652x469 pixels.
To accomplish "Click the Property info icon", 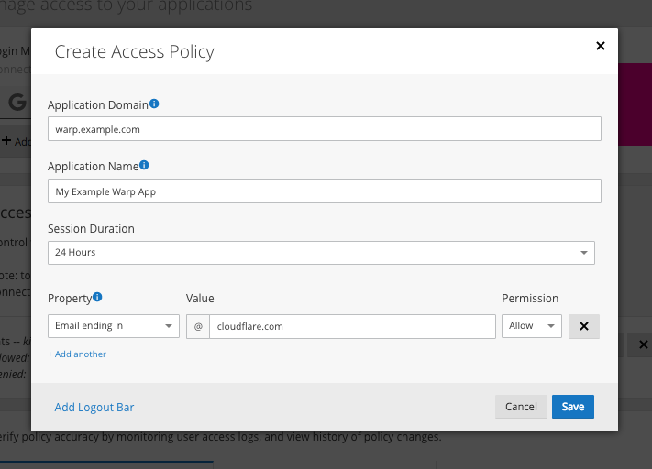I will click(97, 297).
